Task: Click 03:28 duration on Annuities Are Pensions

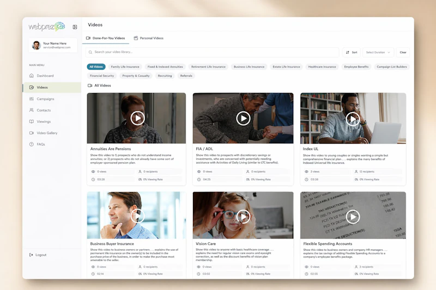Action: 98,180
